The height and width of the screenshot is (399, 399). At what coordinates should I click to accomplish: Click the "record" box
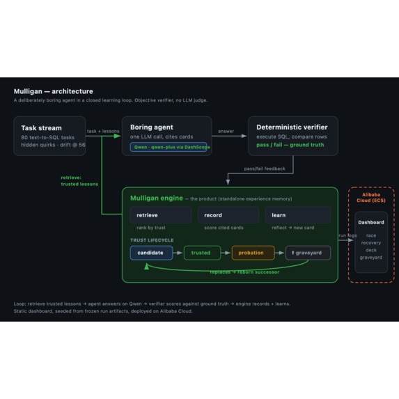click(228, 215)
